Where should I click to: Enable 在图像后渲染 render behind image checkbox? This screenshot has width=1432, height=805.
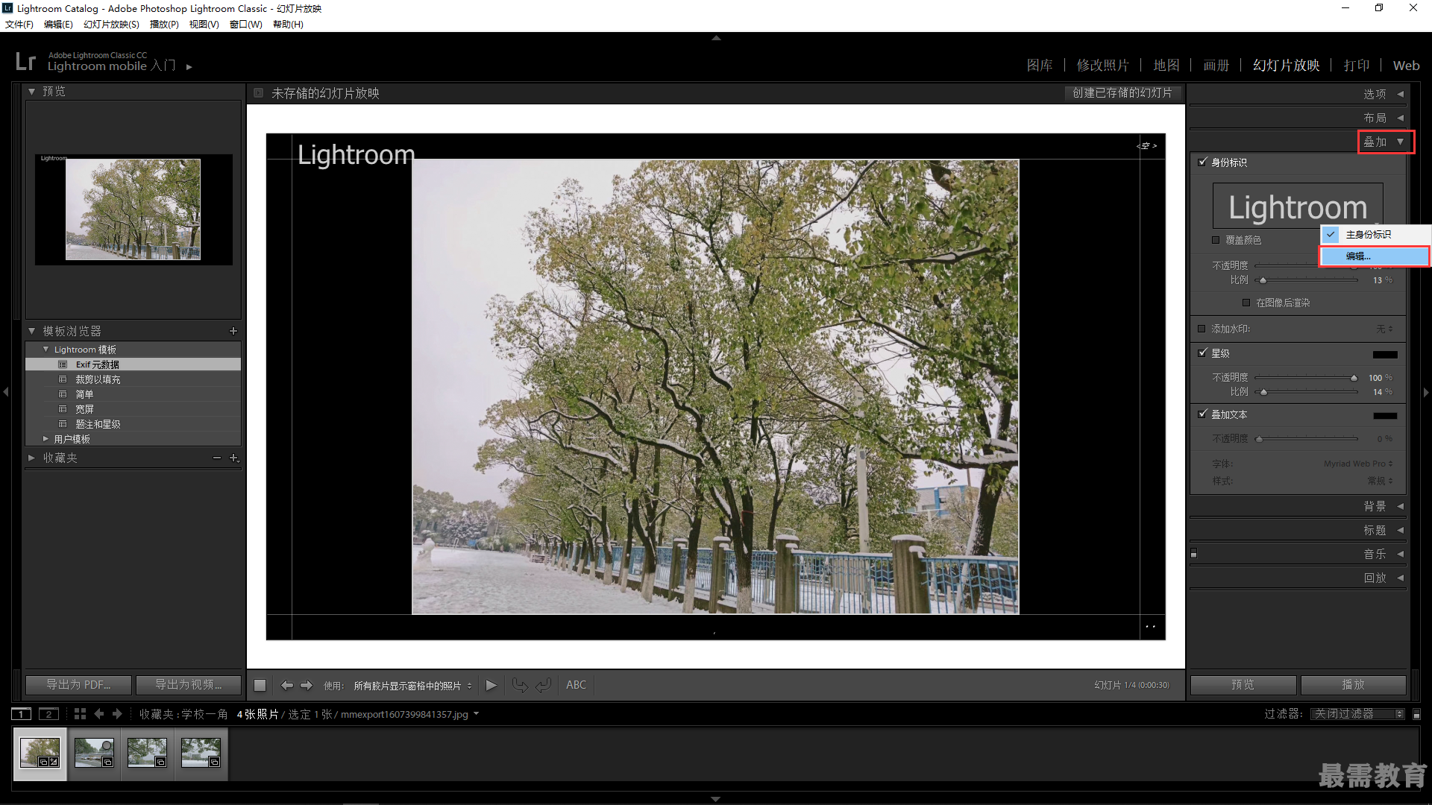coord(1246,303)
